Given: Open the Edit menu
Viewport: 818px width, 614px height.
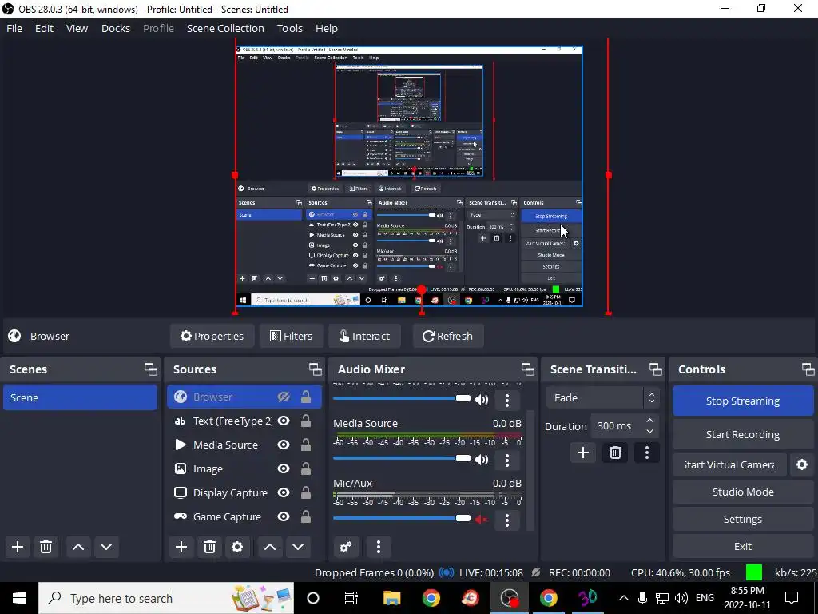Looking at the screenshot, I should click(x=45, y=28).
